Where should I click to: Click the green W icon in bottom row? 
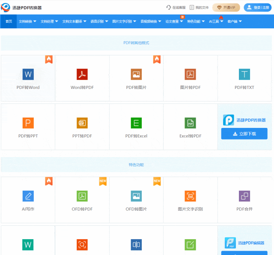pos(28,245)
